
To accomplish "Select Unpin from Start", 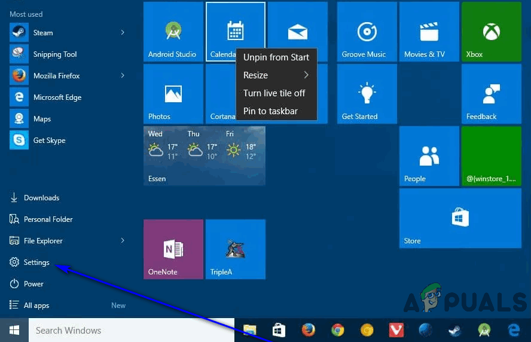I will tap(276, 57).
